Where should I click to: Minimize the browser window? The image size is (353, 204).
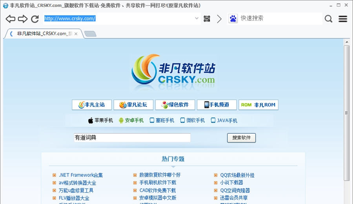tap(331, 5)
